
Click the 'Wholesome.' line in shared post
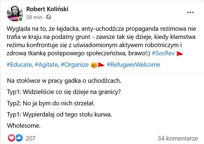pos(24,126)
